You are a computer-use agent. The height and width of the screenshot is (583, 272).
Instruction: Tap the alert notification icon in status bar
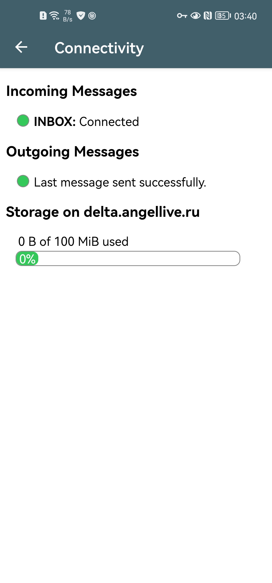(43, 16)
